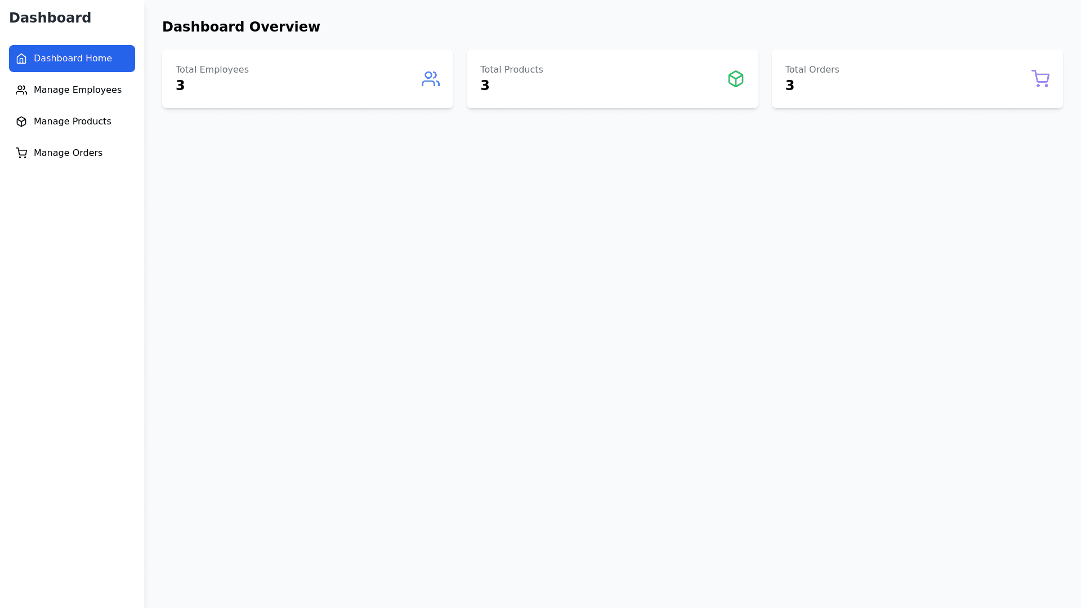Click the Dashboard sidebar title
The height and width of the screenshot is (608, 1081).
pyautogui.click(x=50, y=18)
